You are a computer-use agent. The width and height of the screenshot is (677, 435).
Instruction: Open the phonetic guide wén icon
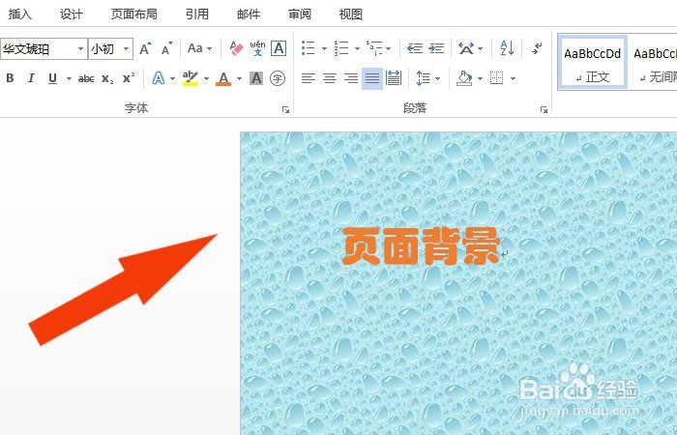pyautogui.click(x=257, y=48)
